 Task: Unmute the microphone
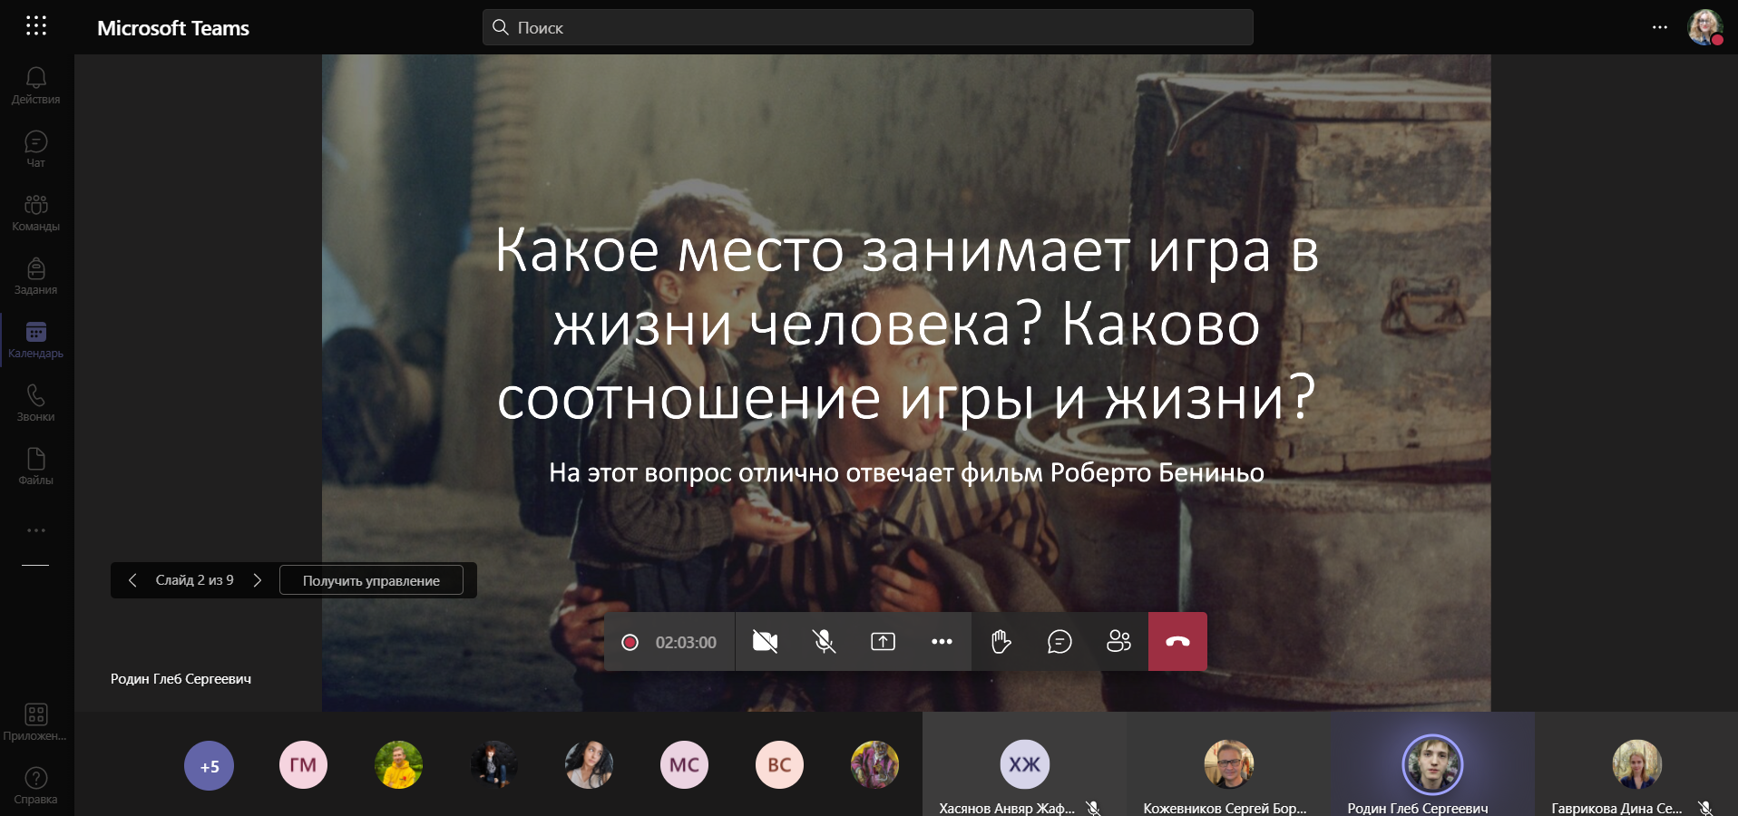(824, 642)
